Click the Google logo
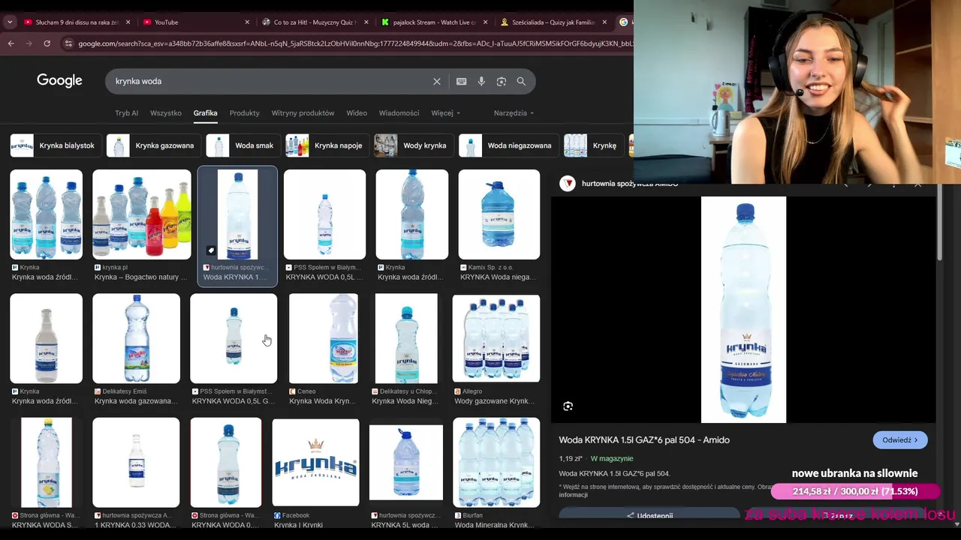The image size is (961, 540). pos(59,81)
